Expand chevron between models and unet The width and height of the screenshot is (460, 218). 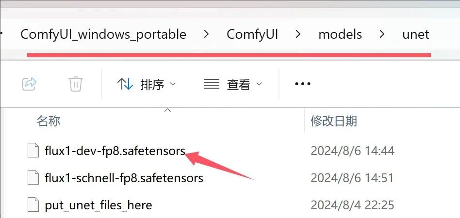[x=382, y=34]
